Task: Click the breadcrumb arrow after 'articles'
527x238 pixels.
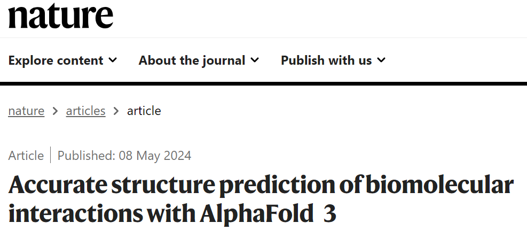Action: tap(116, 111)
